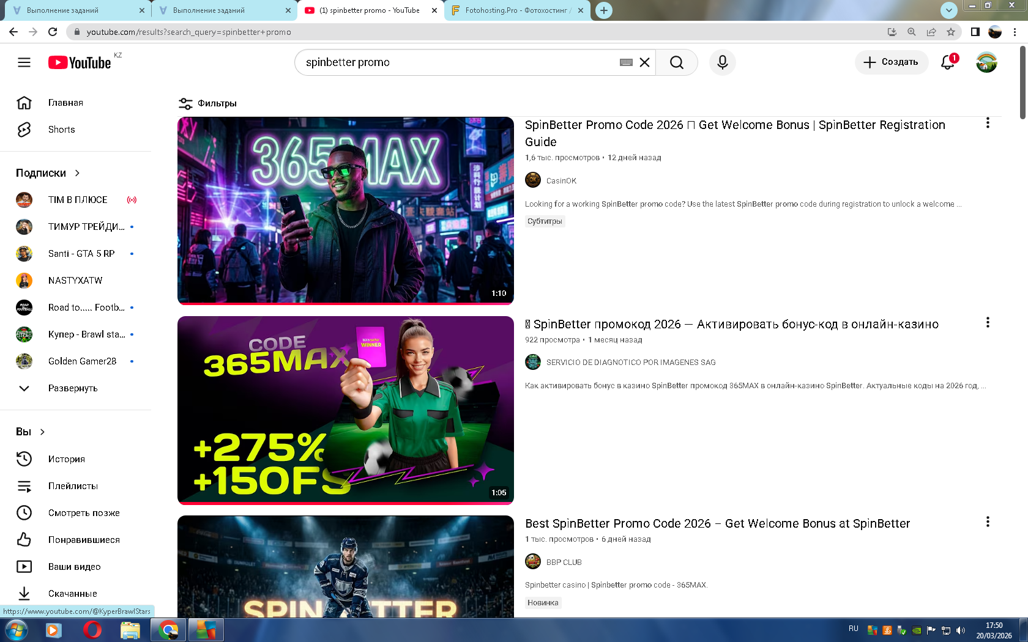Open the browser zoom magnifier icon
Image resolution: width=1028 pixels, height=642 pixels.
coord(912,32)
